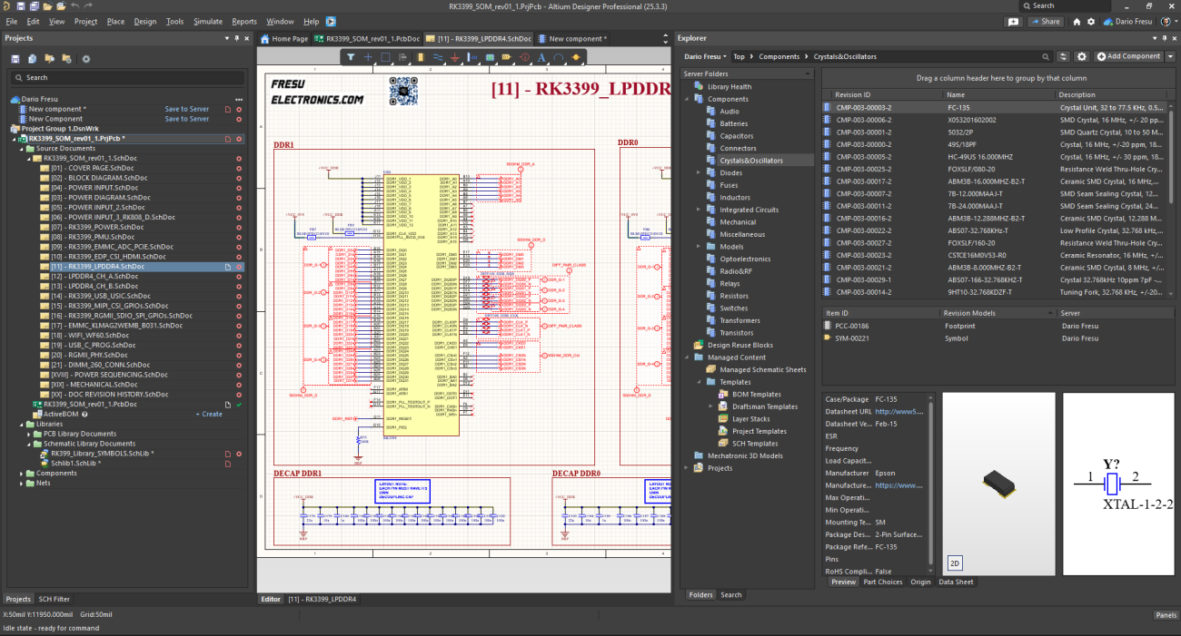The image size is (1181, 636).
Task: Open the Part Choices tab
Action: pos(882,582)
